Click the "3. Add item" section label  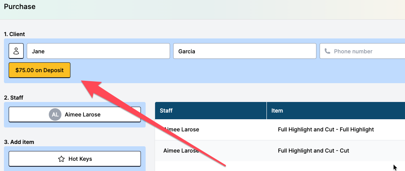[x=19, y=142]
